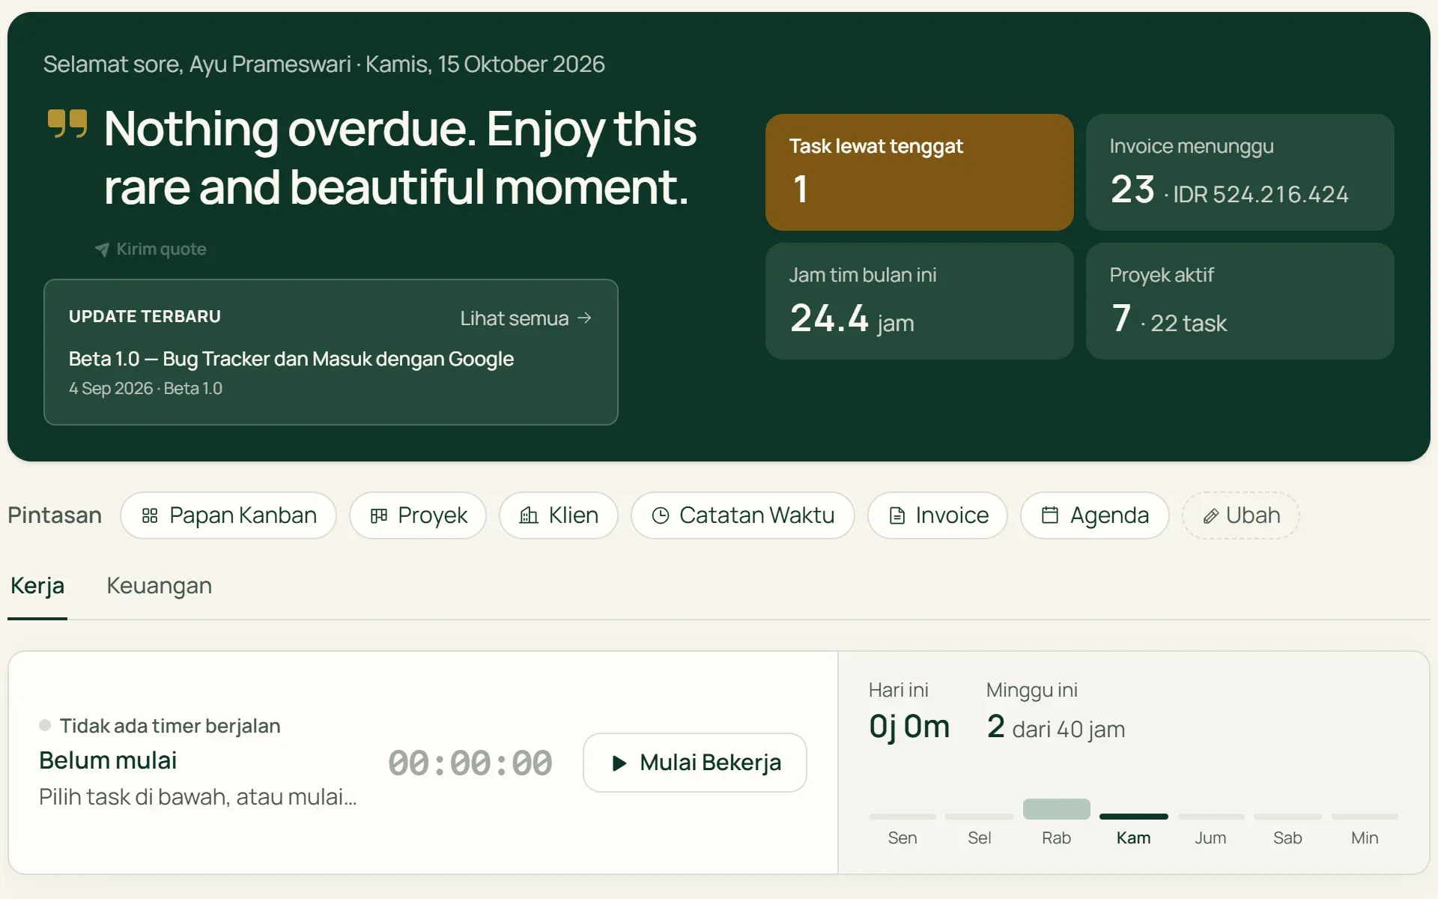Click the play icon in Mulai Bekerja
This screenshot has width=1438, height=899.
[x=619, y=763]
